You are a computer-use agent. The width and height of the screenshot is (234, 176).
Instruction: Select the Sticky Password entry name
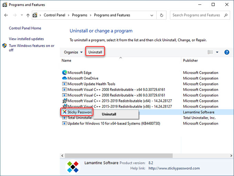[79, 112]
